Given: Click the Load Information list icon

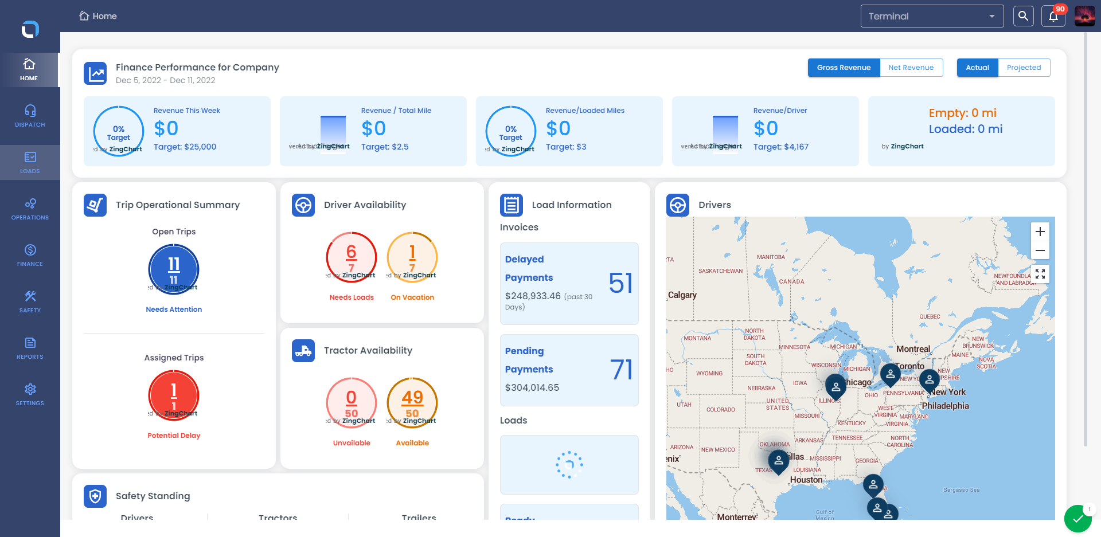Looking at the screenshot, I should click(512, 205).
